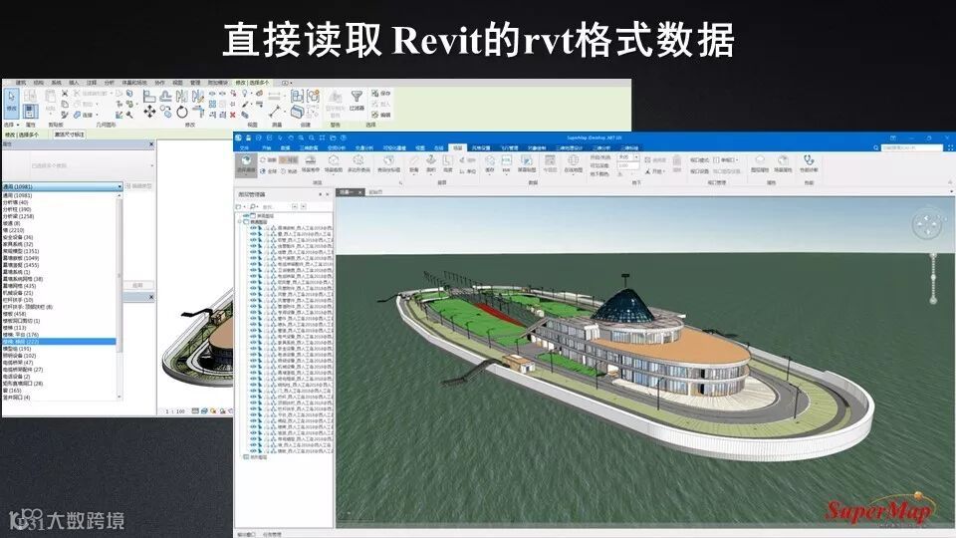Close the 场景一 scene tab
Viewport: 956px width, 538px height.
[359, 192]
